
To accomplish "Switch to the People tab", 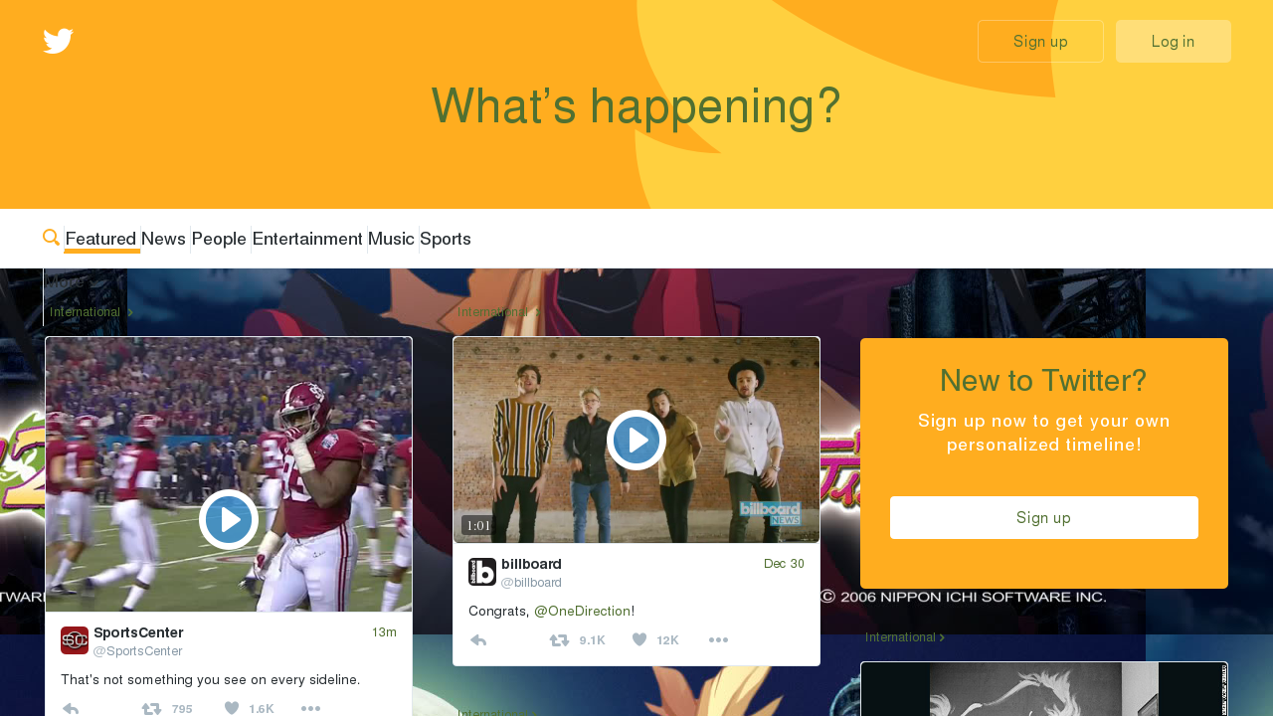I will [x=219, y=239].
